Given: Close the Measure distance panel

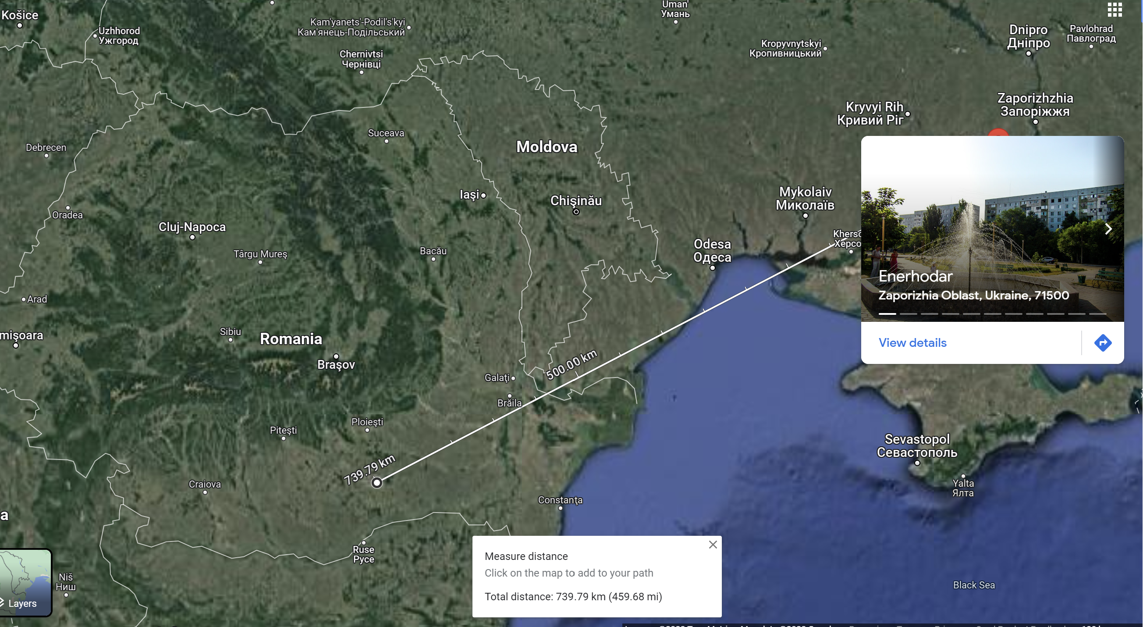Looking at the screenshot, I should [x=713, y=545].
